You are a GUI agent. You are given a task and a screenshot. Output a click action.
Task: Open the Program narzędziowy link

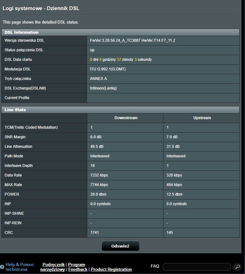pos(76,265)
